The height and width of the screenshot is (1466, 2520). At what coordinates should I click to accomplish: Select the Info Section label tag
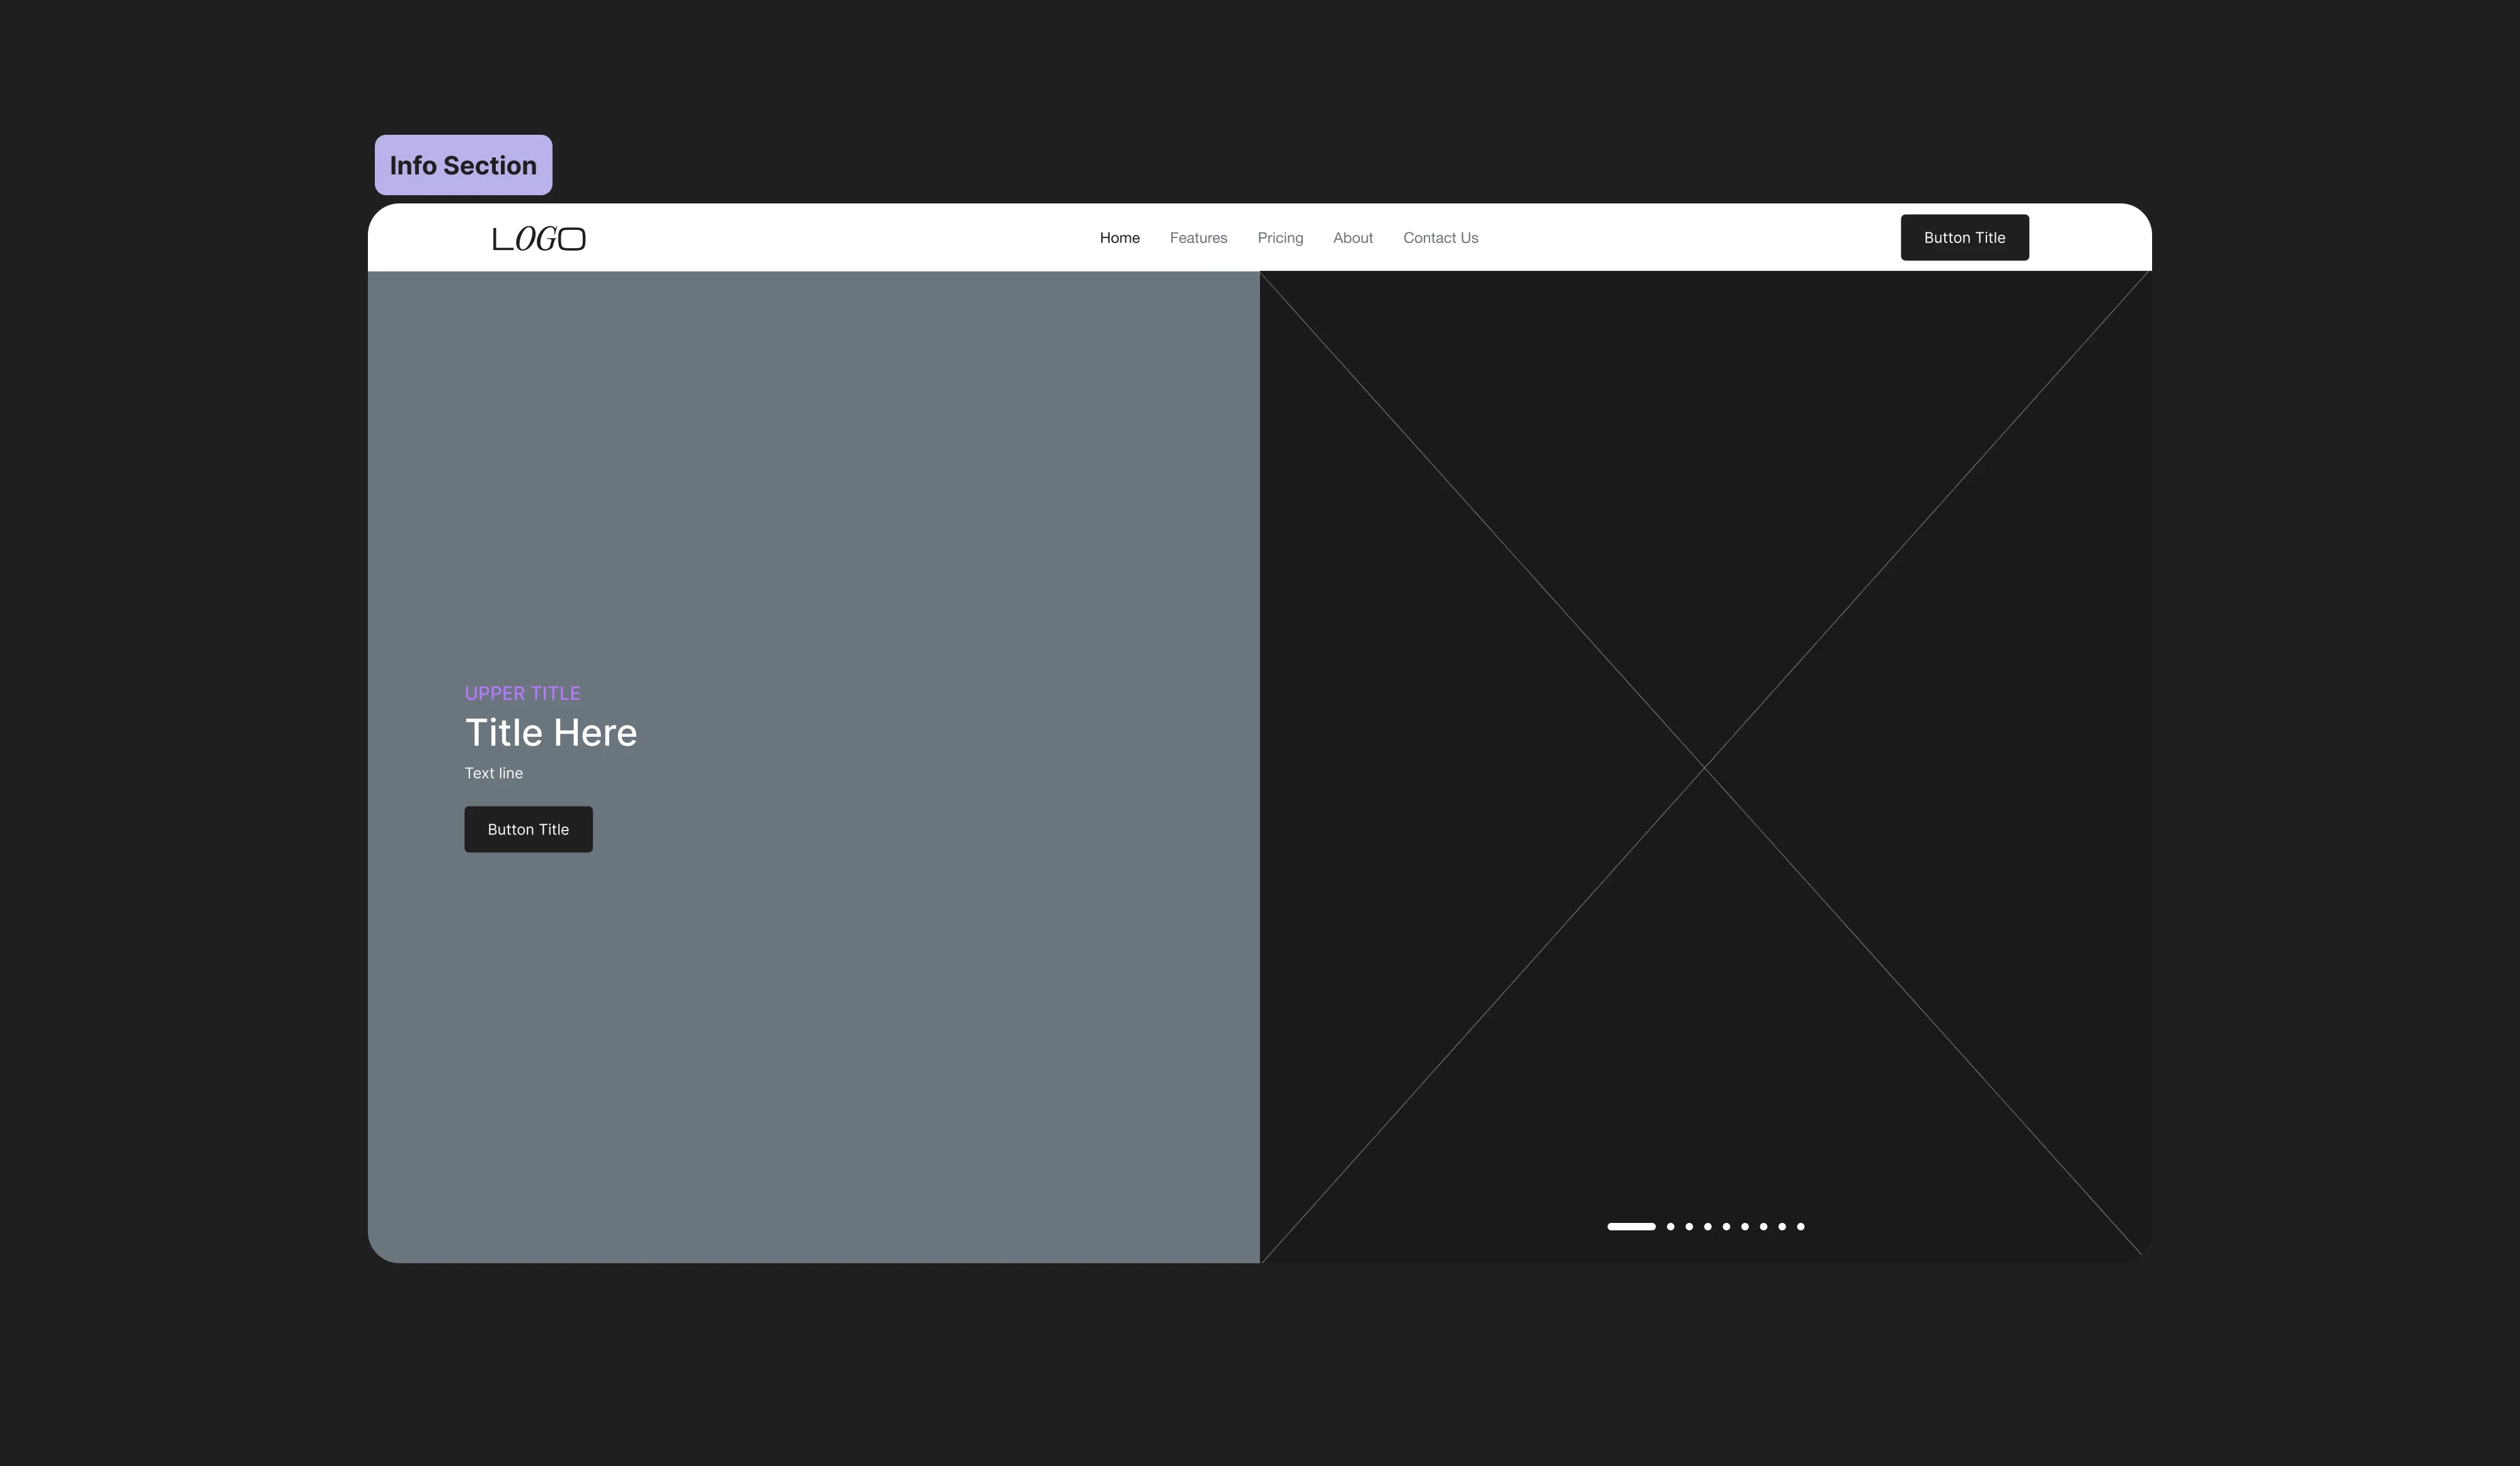[x=463, y=165]
